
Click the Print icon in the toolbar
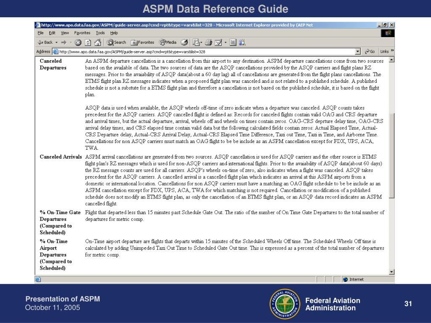208,42
